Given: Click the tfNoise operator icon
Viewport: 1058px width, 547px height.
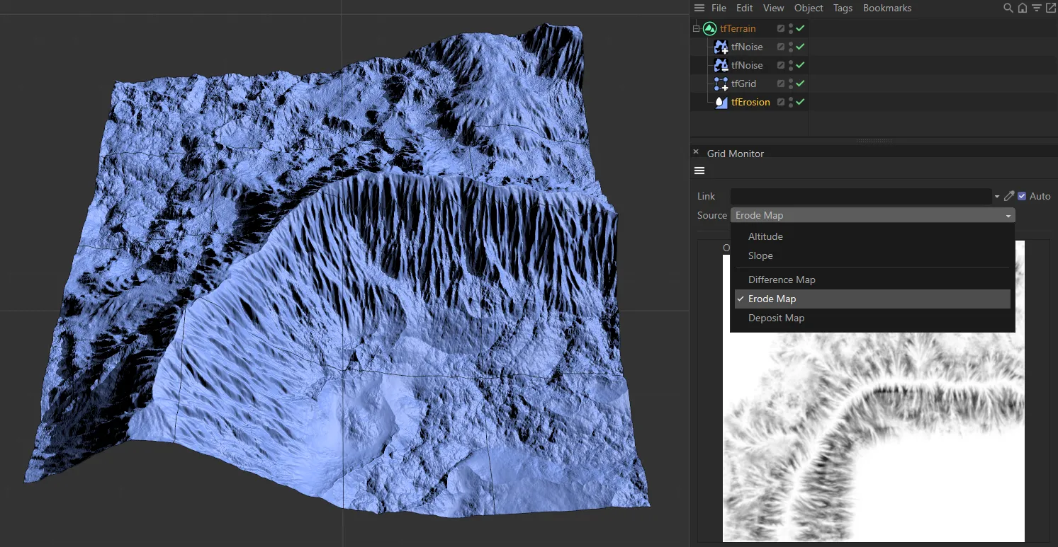Looking at the screenshot, I should point(722,46).
